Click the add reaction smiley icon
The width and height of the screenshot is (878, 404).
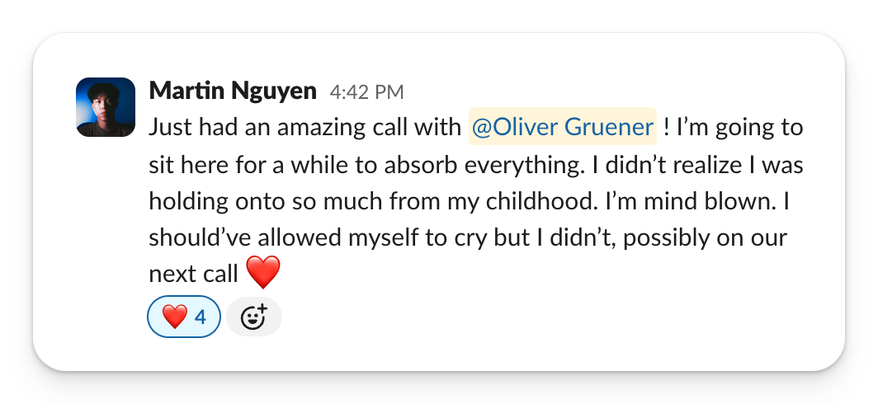tap(253, 317)
